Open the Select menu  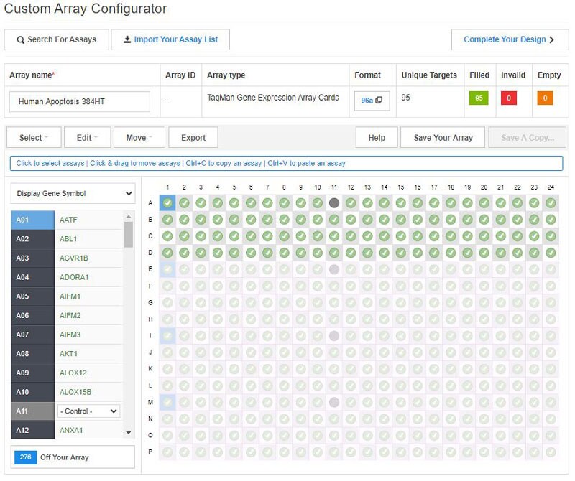click(x=33, y=138)
